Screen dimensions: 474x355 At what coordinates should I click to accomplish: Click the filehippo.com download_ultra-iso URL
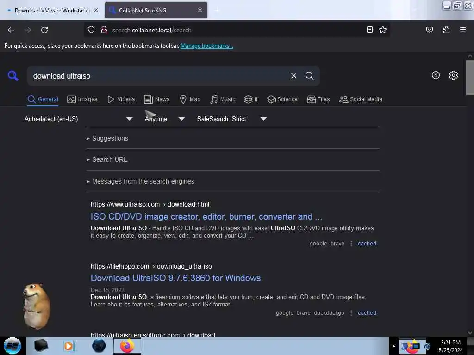[151, 267]
